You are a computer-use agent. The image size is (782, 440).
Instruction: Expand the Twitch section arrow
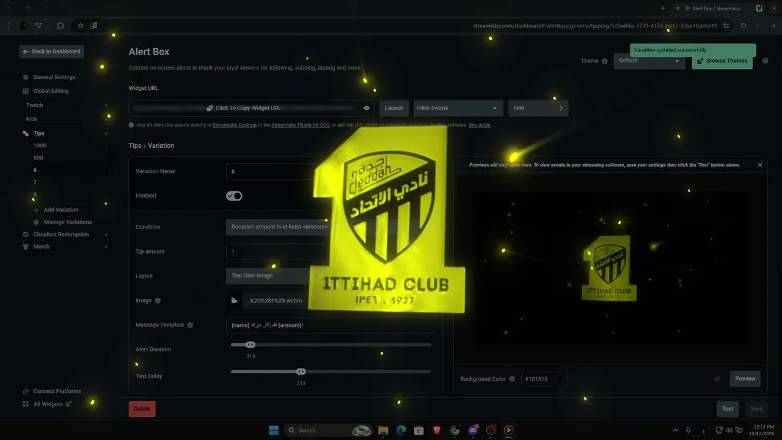[106, 105]
